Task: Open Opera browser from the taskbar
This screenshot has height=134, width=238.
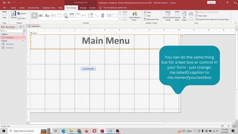Action: coord(94,131)
